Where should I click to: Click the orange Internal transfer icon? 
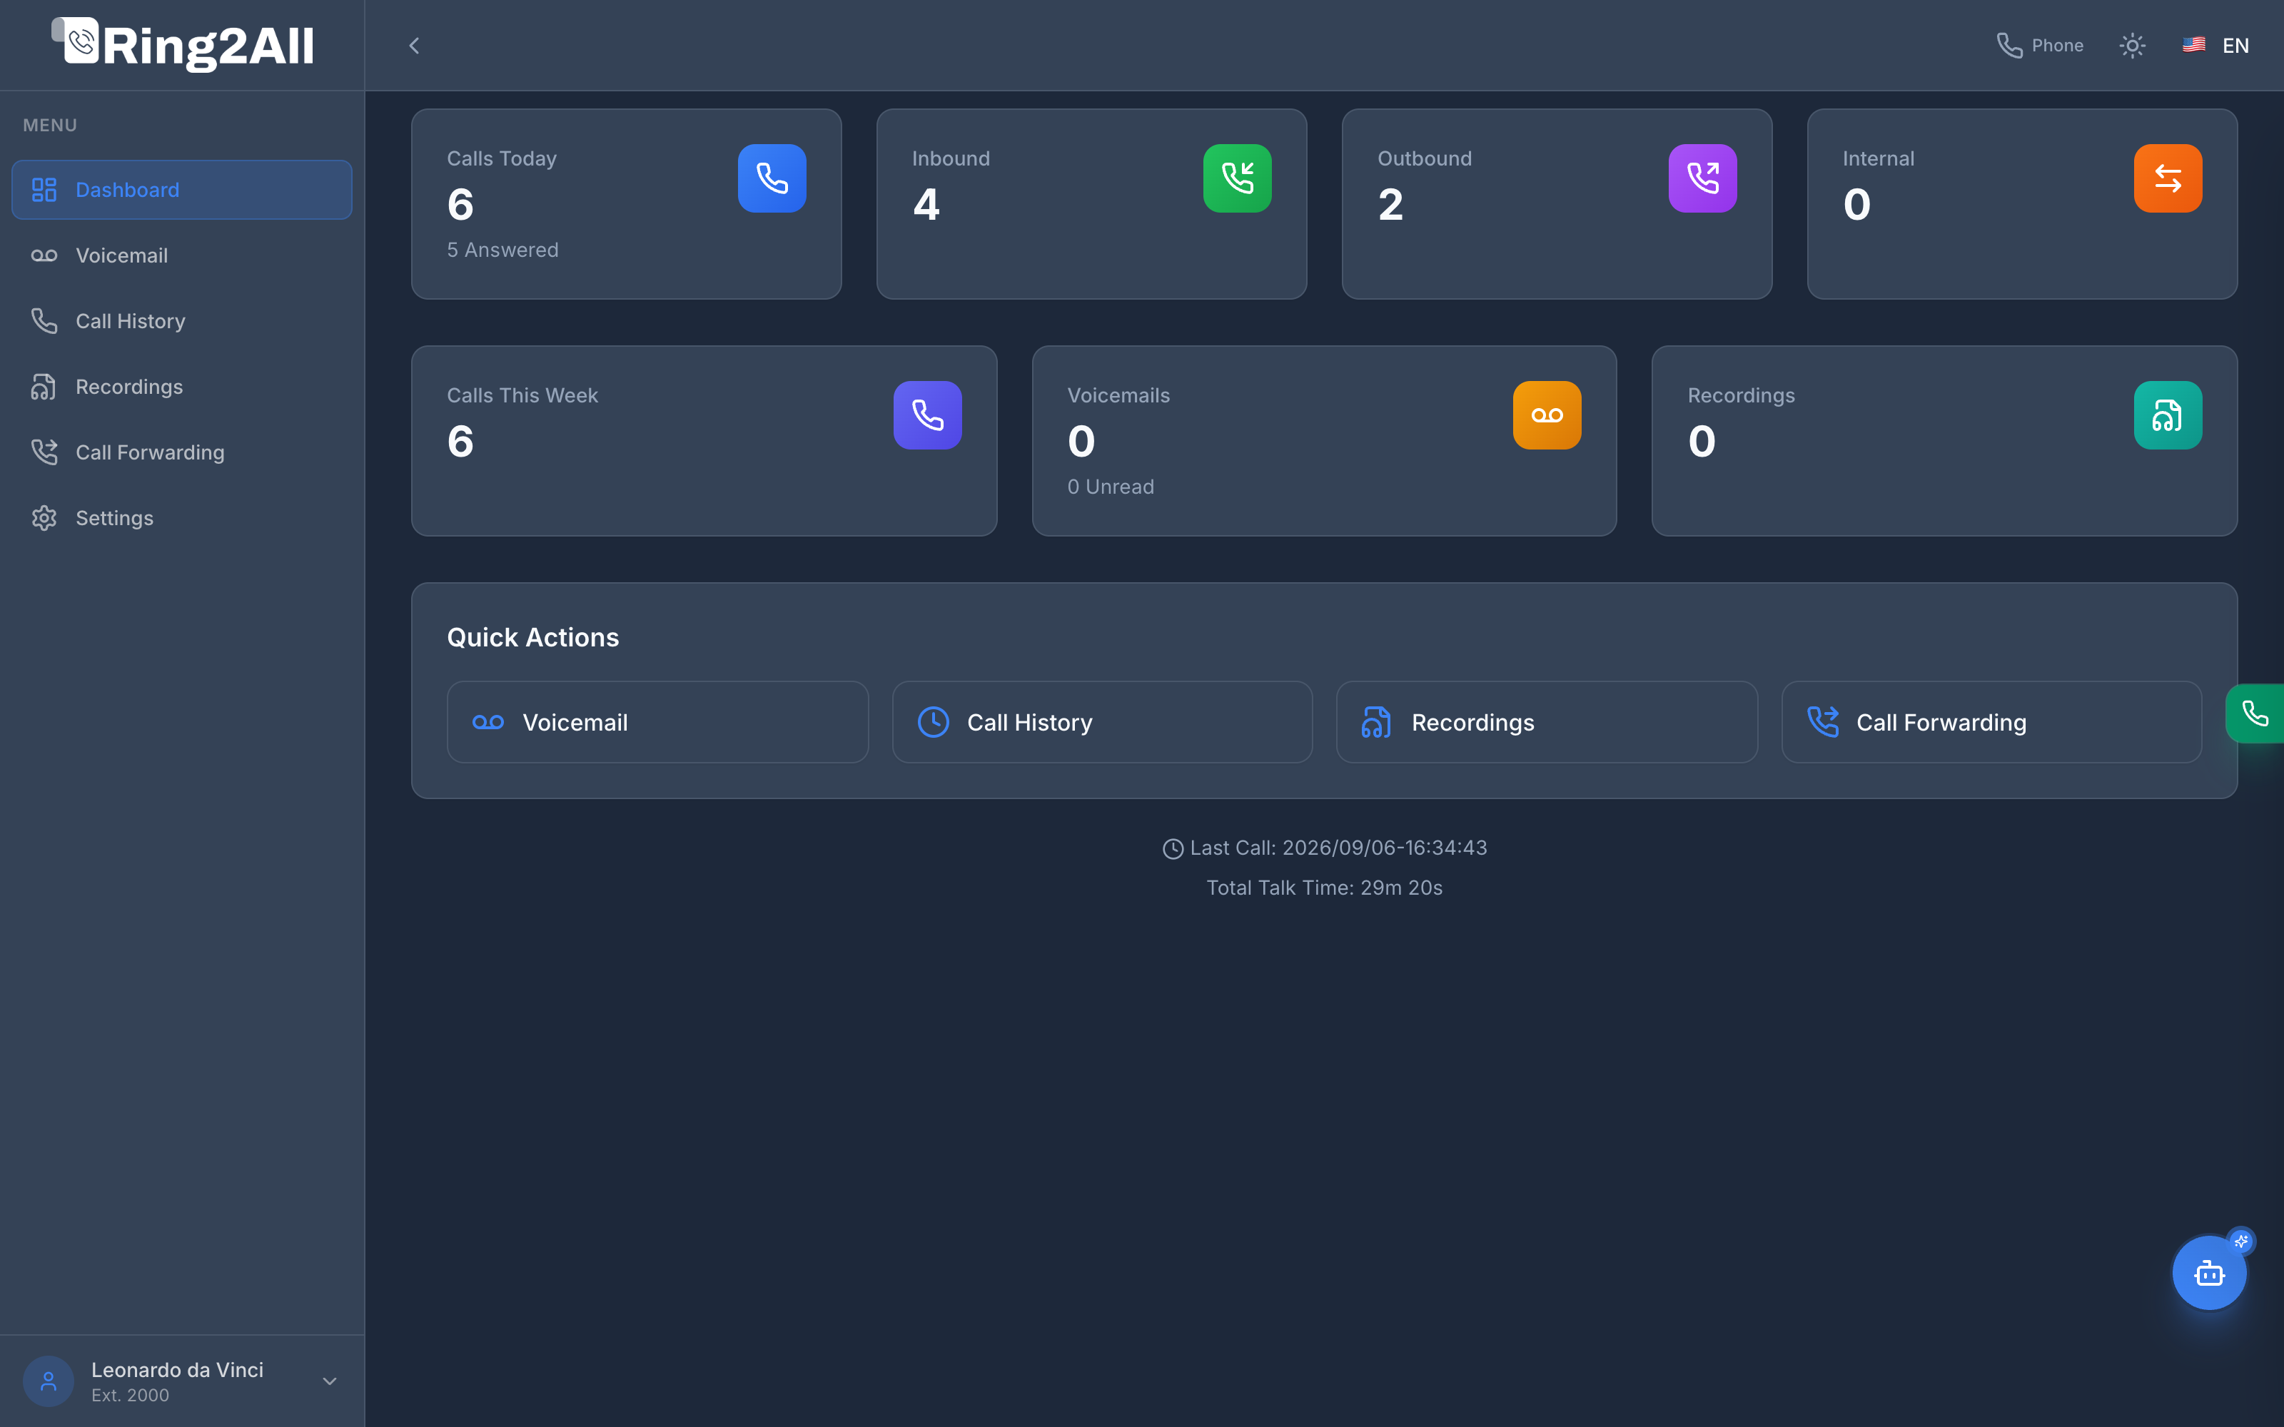[2168, 178]
